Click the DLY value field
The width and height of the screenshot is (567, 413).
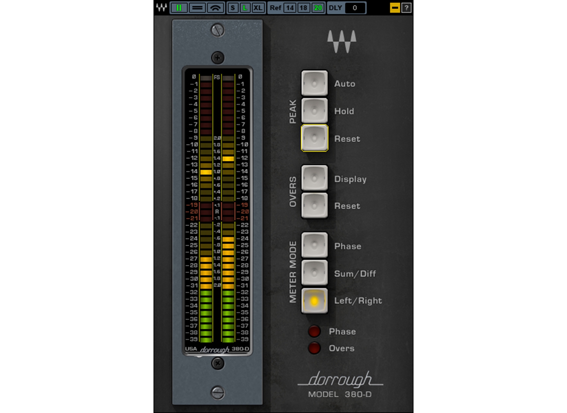pos(355,8)
